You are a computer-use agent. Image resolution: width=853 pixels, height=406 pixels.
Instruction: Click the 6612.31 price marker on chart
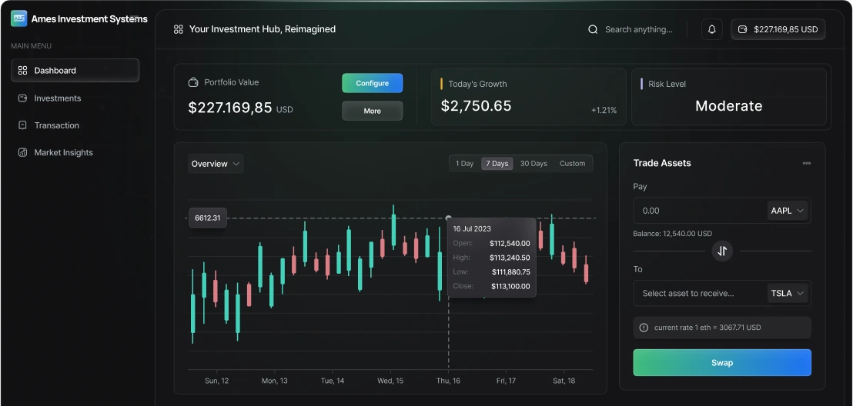coord(208,218)
